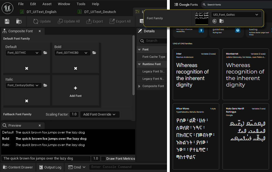Click Browse to asset in Content Browser icon
Viewport: 272px width, 172px height.
click(19, 21)
